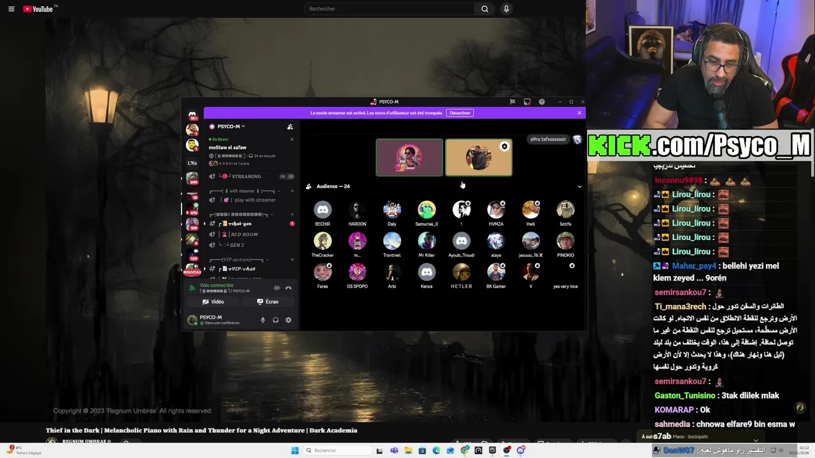Click Gaston_Tunisino username in chat overlay
This screenshot has width=815, height=458.
[684, 396]
